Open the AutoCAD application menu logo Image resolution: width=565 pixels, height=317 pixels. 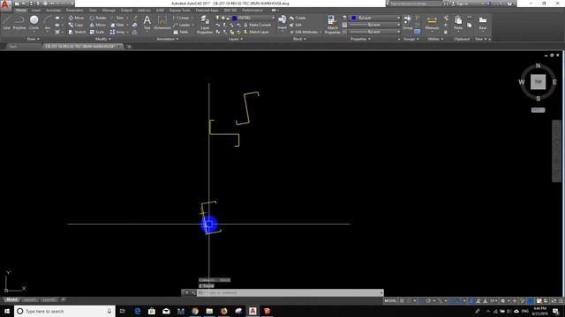[5, 4]
